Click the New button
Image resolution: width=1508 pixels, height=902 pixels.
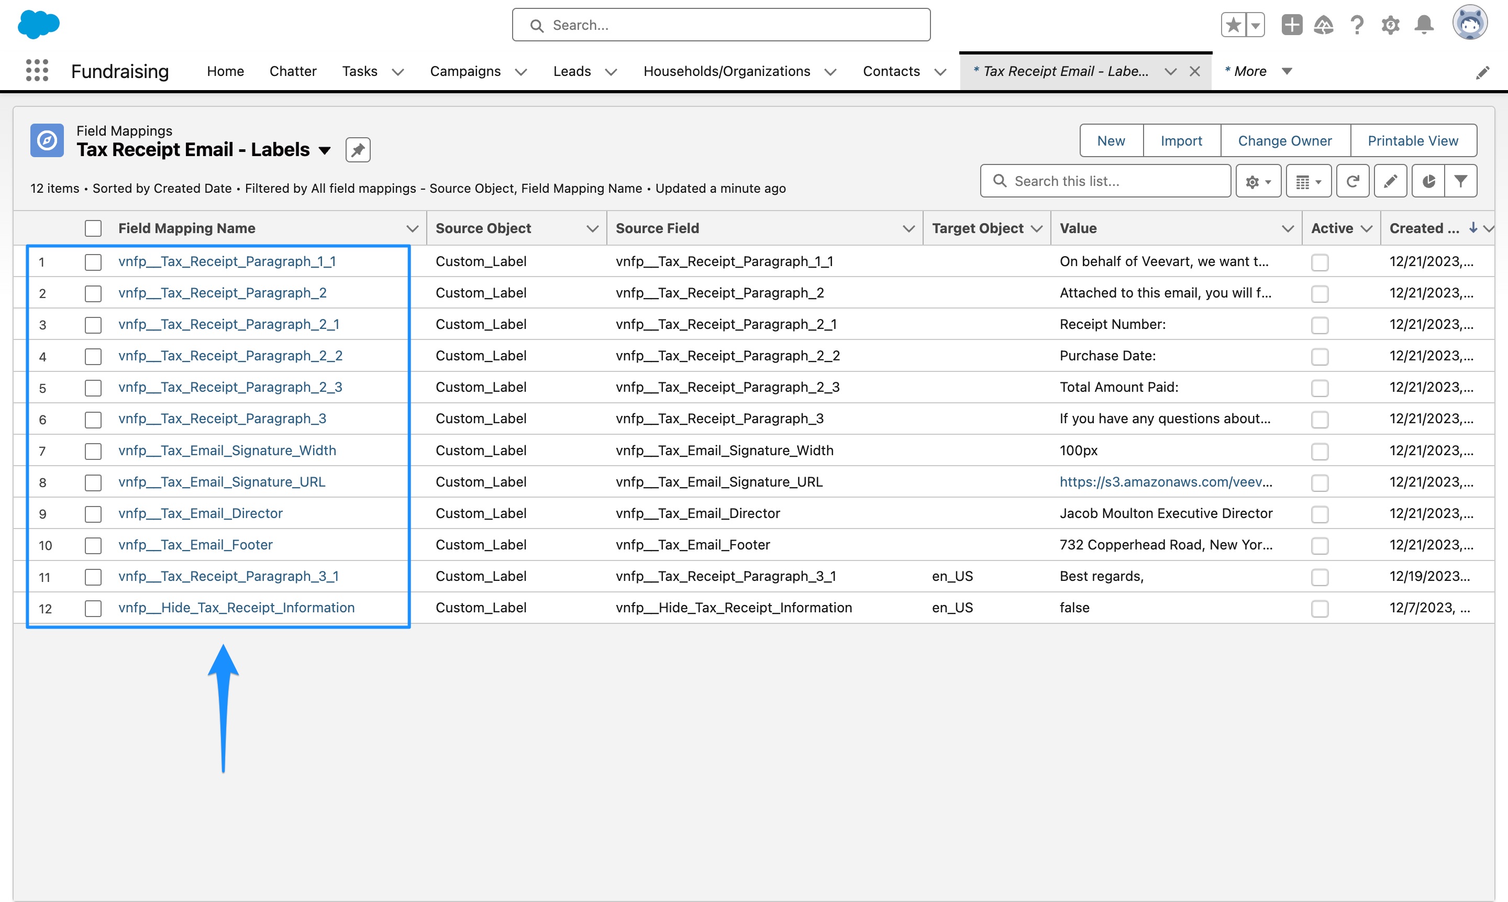pos(1111,140)
